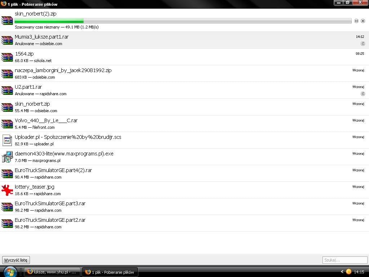Click the Wyczyść listę button

tap(16, 260)
